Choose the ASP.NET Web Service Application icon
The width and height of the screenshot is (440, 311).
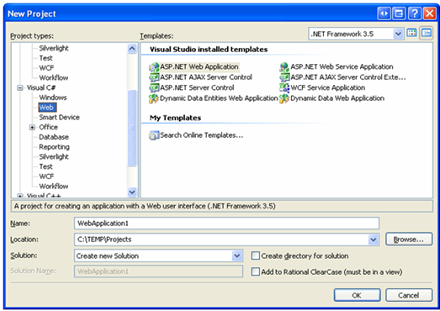click(x=284, y=67)
